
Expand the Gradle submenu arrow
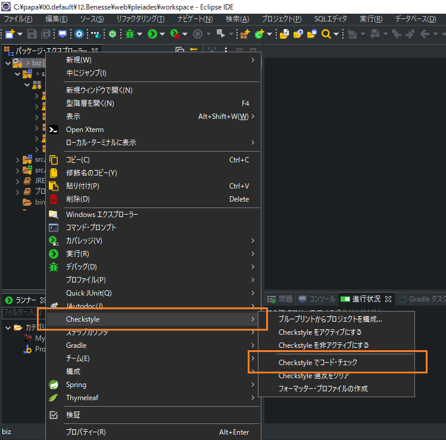click(253, 345)
